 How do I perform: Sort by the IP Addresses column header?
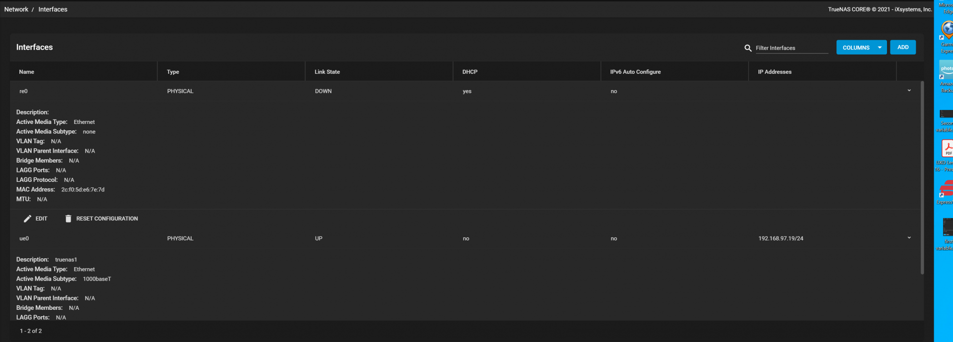click(774, 72)
